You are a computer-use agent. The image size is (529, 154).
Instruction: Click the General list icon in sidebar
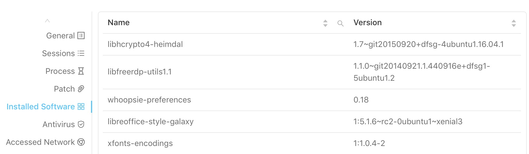(x=81, y=35)
